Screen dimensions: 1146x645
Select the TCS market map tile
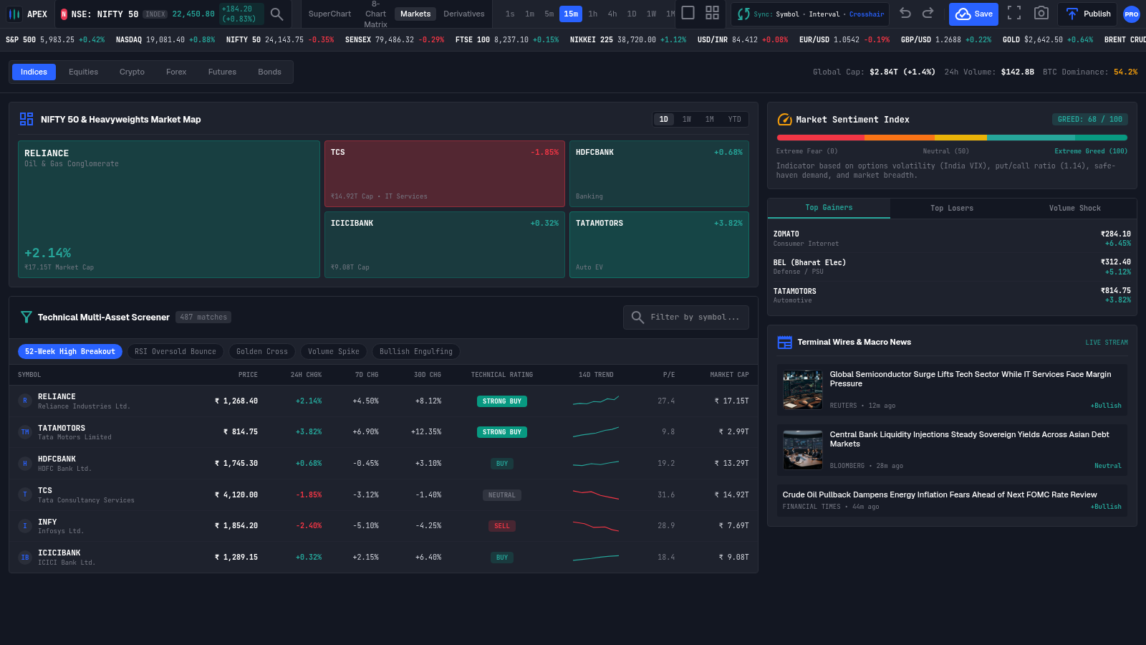(445, 174)
